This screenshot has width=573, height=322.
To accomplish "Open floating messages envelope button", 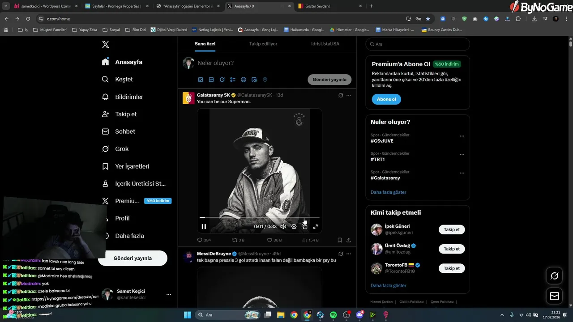I will [554, 296].
